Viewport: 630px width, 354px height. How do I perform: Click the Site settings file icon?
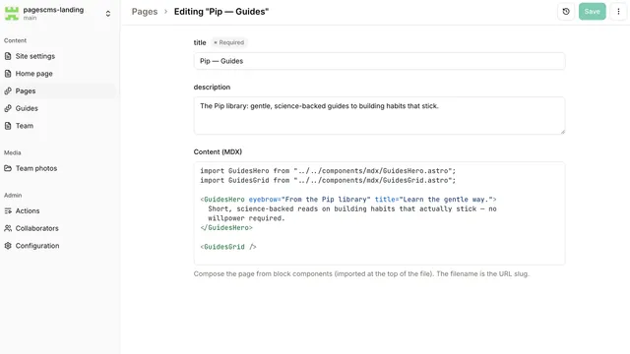[8, 56]
